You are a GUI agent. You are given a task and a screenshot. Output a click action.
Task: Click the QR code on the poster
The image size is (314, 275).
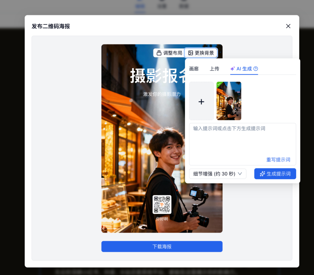coord(162,205)
